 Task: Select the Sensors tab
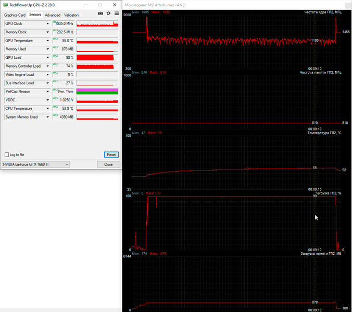(35, 15)
